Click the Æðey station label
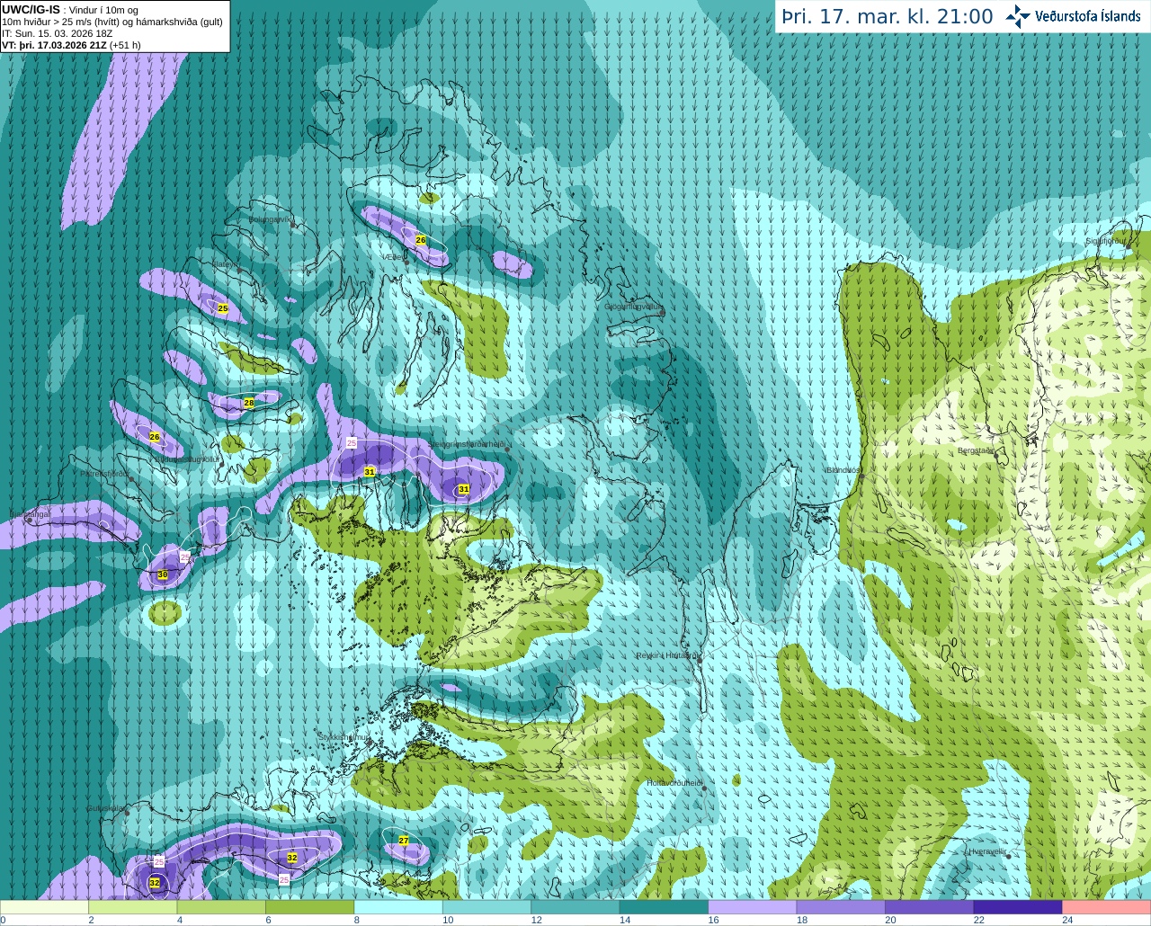 tap(392, 257)
